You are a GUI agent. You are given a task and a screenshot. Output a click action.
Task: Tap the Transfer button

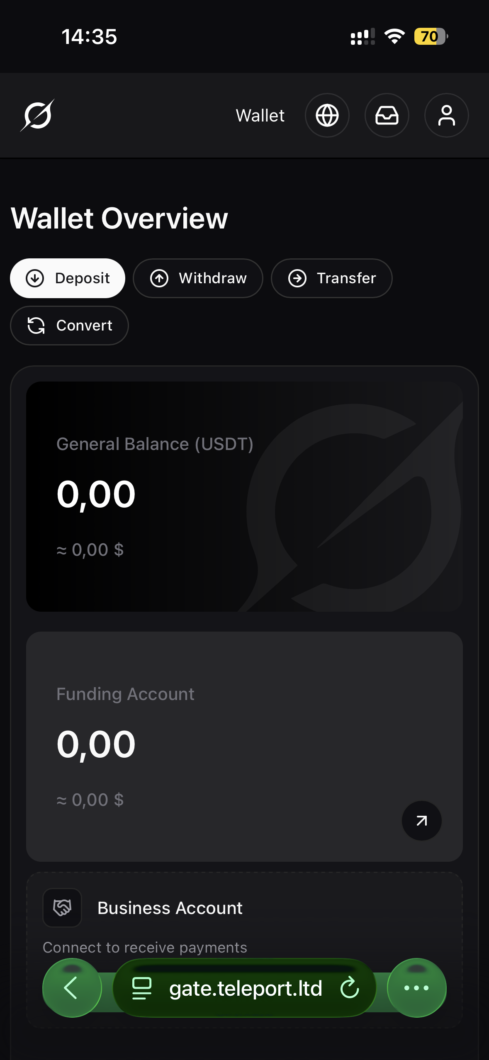pyautogui.click(x=331, y=278)
